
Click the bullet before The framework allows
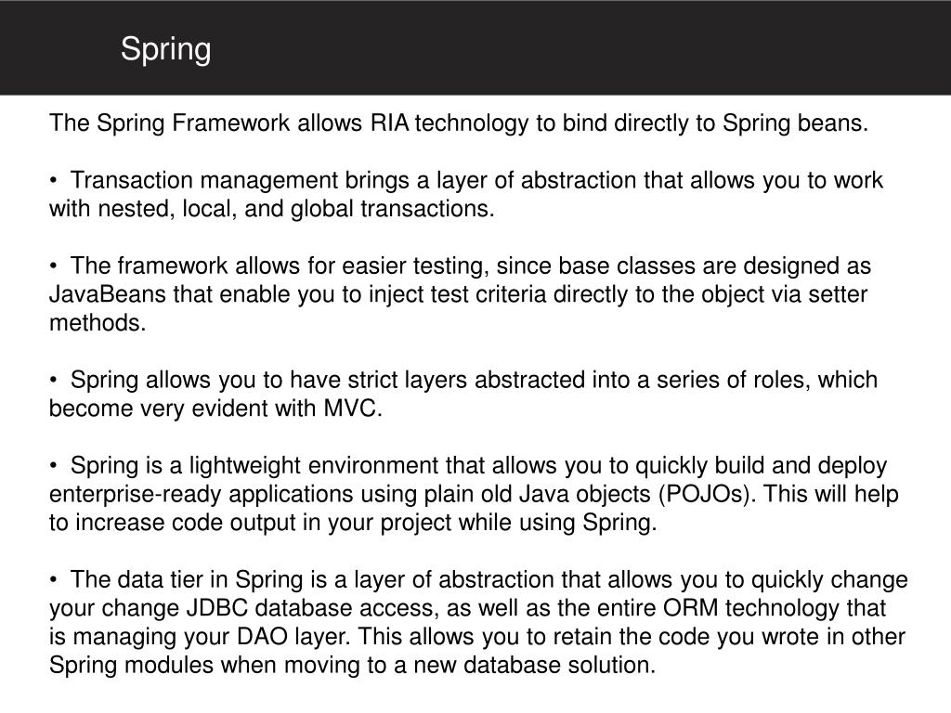pos(53,266)
